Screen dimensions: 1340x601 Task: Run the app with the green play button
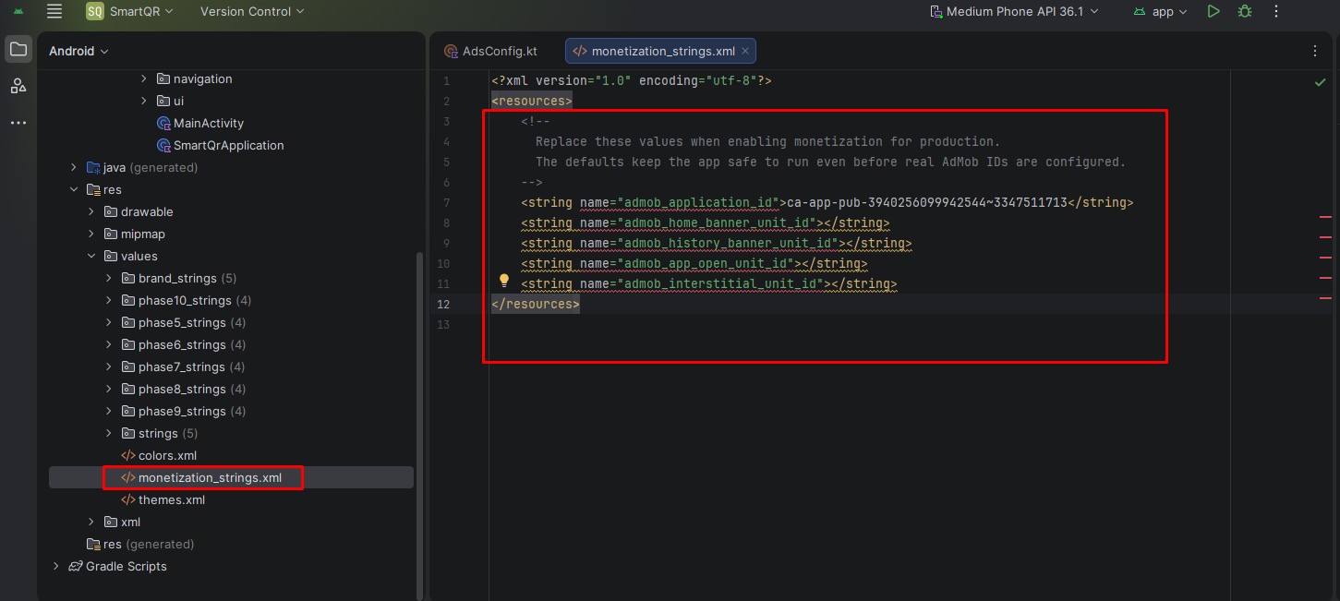[x=1213, y=11]
